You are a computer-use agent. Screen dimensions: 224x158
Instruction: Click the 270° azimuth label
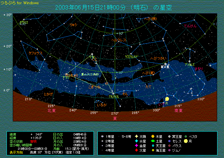(115, 113)
